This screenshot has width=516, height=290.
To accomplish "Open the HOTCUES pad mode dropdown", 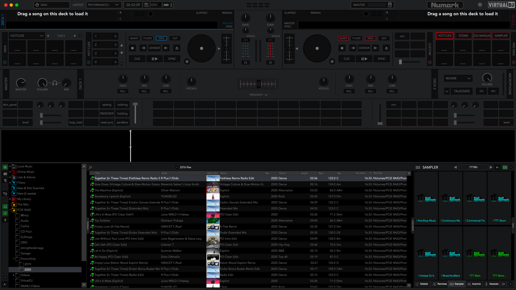I will pyautogui.click(x=26, y=36).
